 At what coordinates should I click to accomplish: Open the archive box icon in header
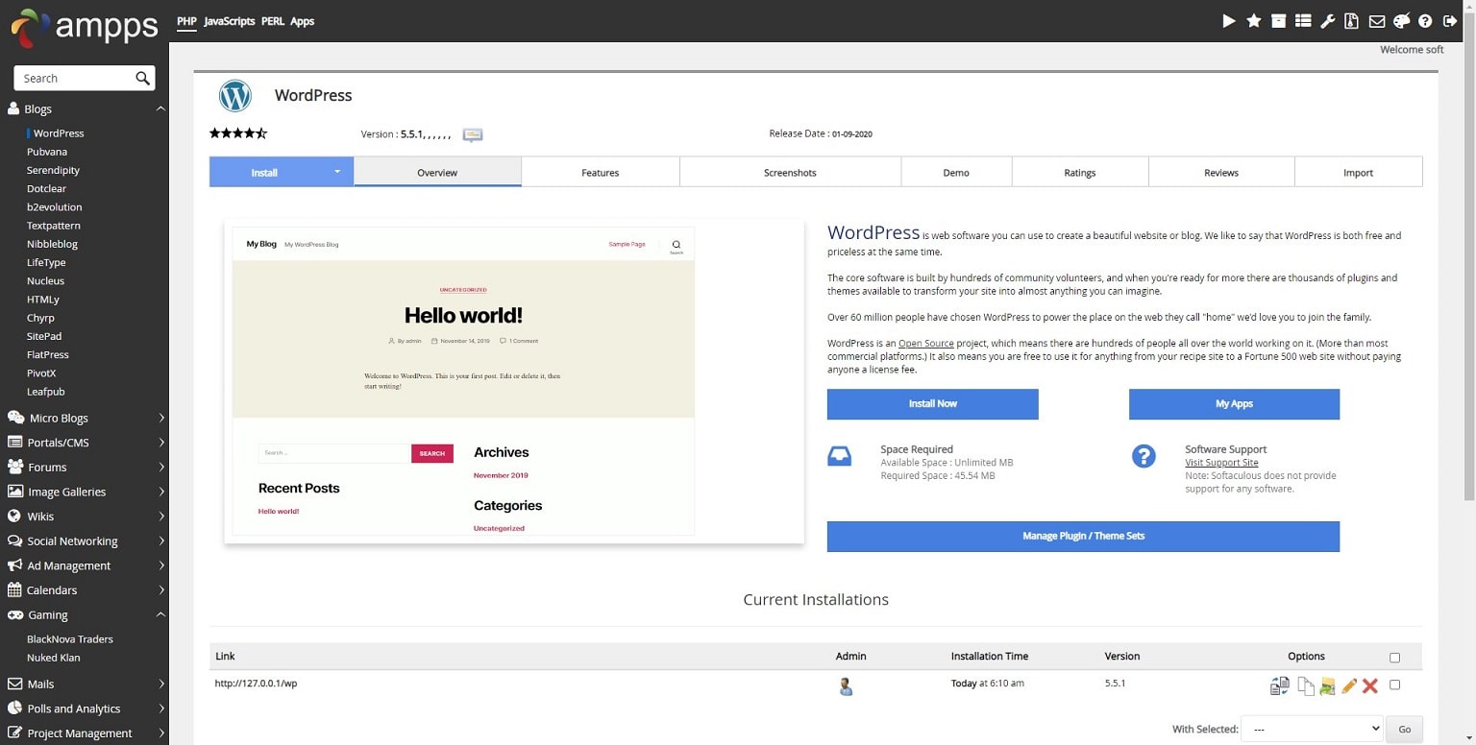pos(1279,21)
